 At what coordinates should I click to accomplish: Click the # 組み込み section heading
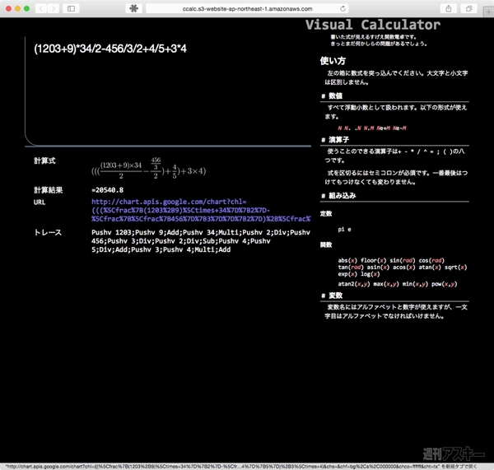coord(338,196)
